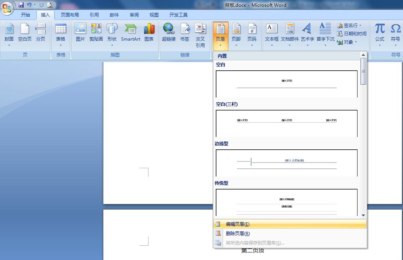Switch to the 视图 tab

(x=154, y=15)
